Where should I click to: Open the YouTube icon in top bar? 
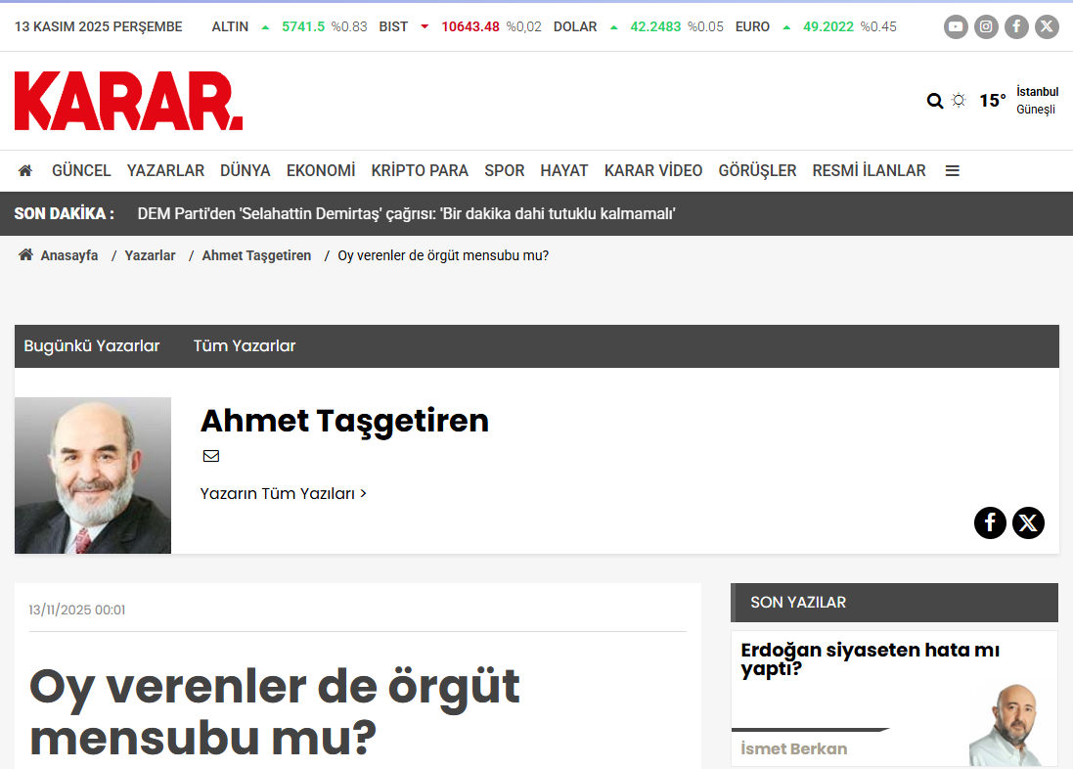pyautogui.click(x=956, y=26)
